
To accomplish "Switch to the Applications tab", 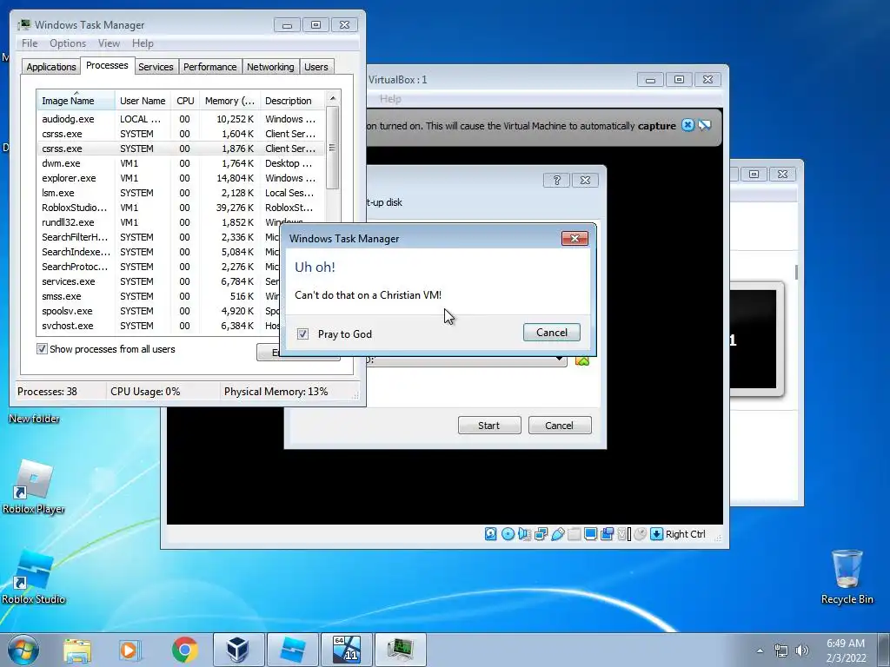I will point(51,67).
